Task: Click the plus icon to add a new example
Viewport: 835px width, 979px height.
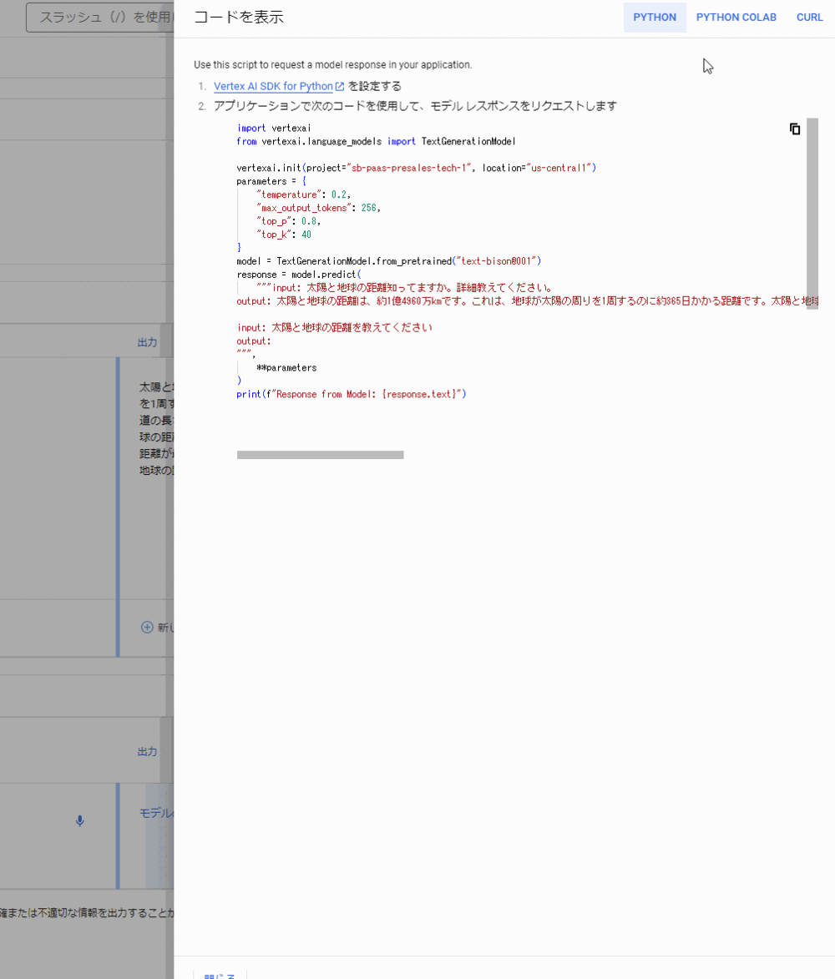Action: pyautogui.click(x=146, y=626)
